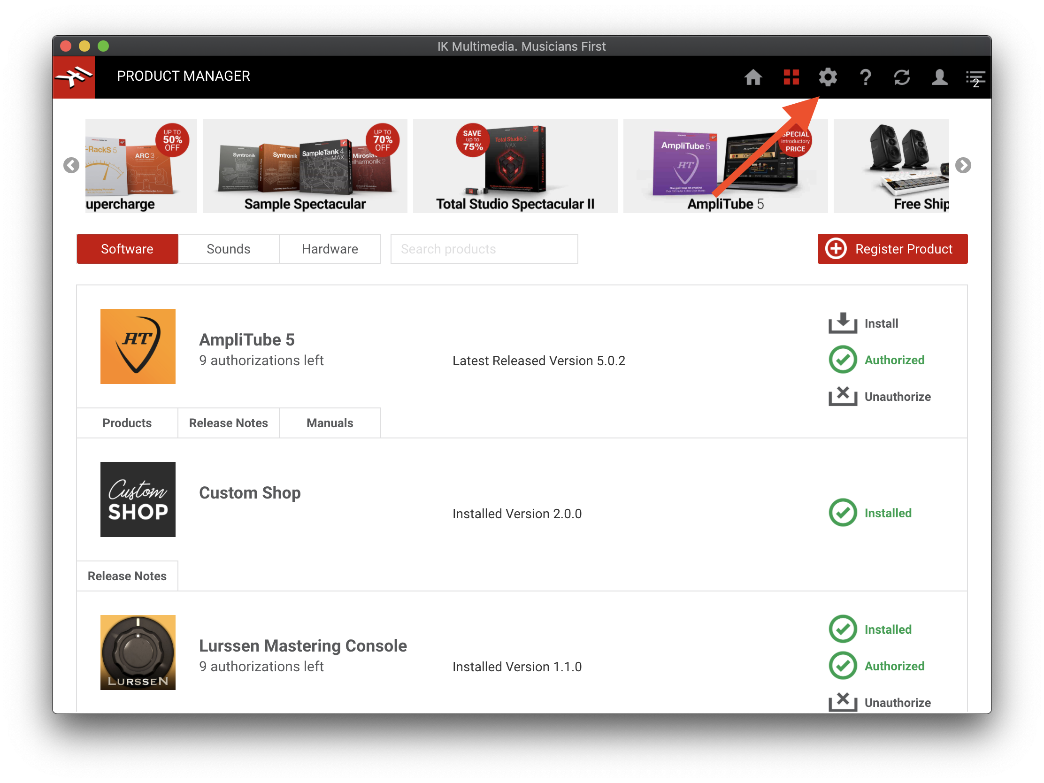The width and height of the screenshot is (1044, 783).
Task: Open the notifications list icon
Action: [x=975, y=78]
